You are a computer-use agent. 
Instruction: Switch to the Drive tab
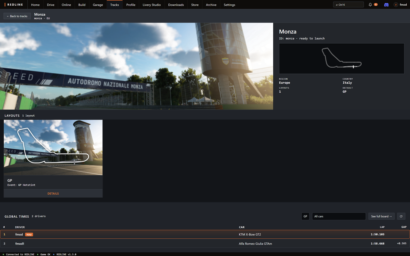[x=51, y=5]
